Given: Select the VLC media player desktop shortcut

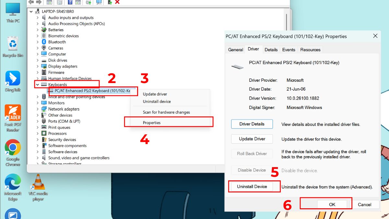Looking at the screenshot, I should pyautogui.click(x=38, y=188).
